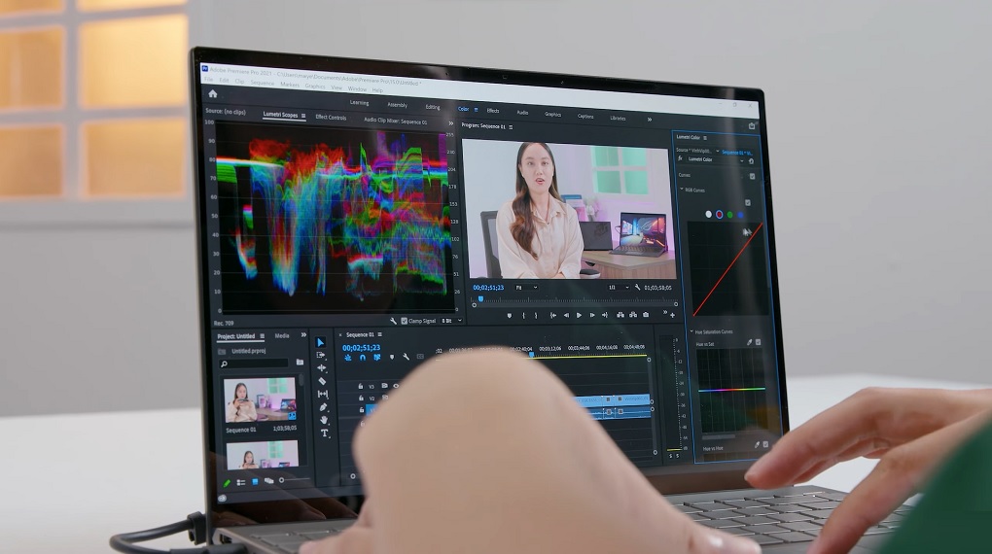
Task: Open the Media browser tab
Action: coord(282,336)
